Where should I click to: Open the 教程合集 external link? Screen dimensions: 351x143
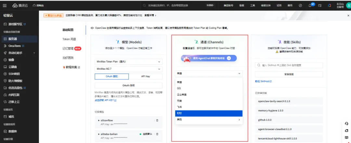tap(71, 67)
